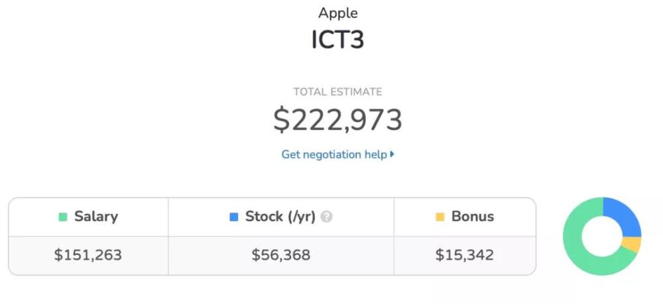
Task: Open the Get negotiation help link
Action: point(334,154)
